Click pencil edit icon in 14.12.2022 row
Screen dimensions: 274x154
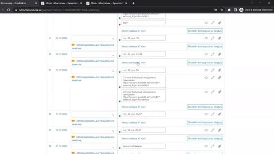(213, 114)
